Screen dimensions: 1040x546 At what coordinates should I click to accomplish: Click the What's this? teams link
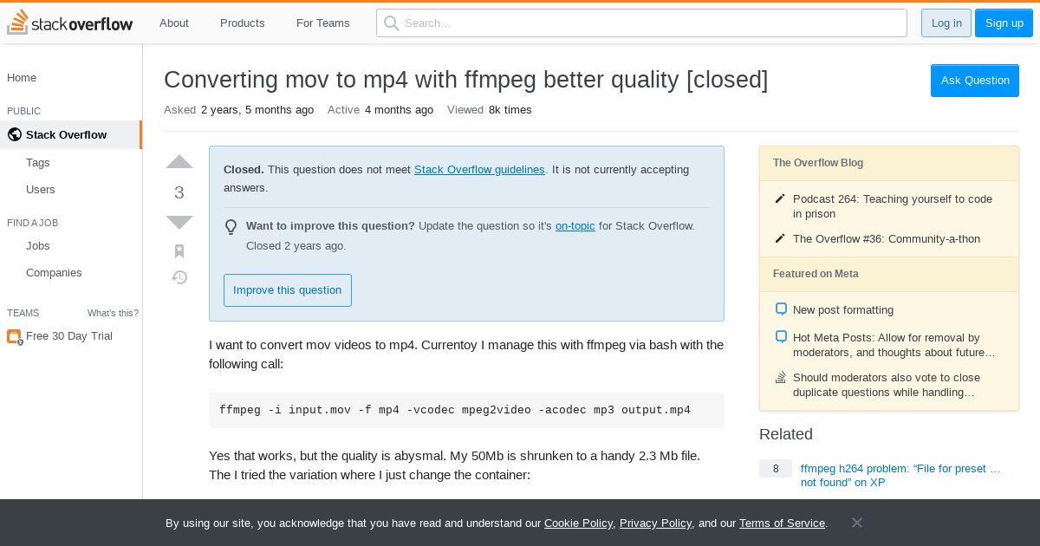[113, 313]
